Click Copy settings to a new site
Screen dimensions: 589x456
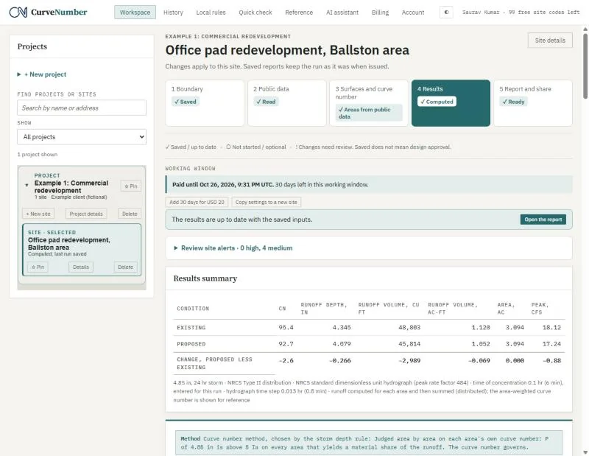[x=266, y=203]
